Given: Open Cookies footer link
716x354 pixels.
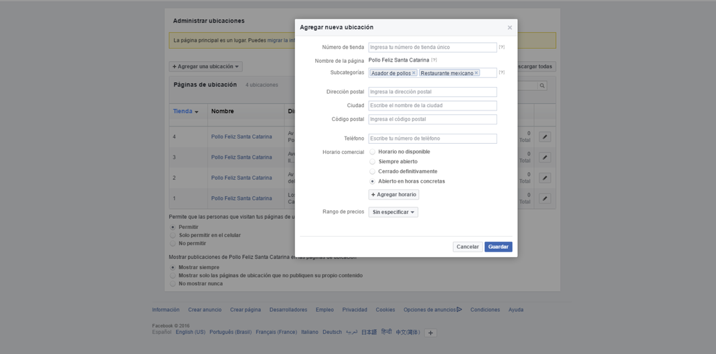Looking at the screenshot, I should coord(385,310).
